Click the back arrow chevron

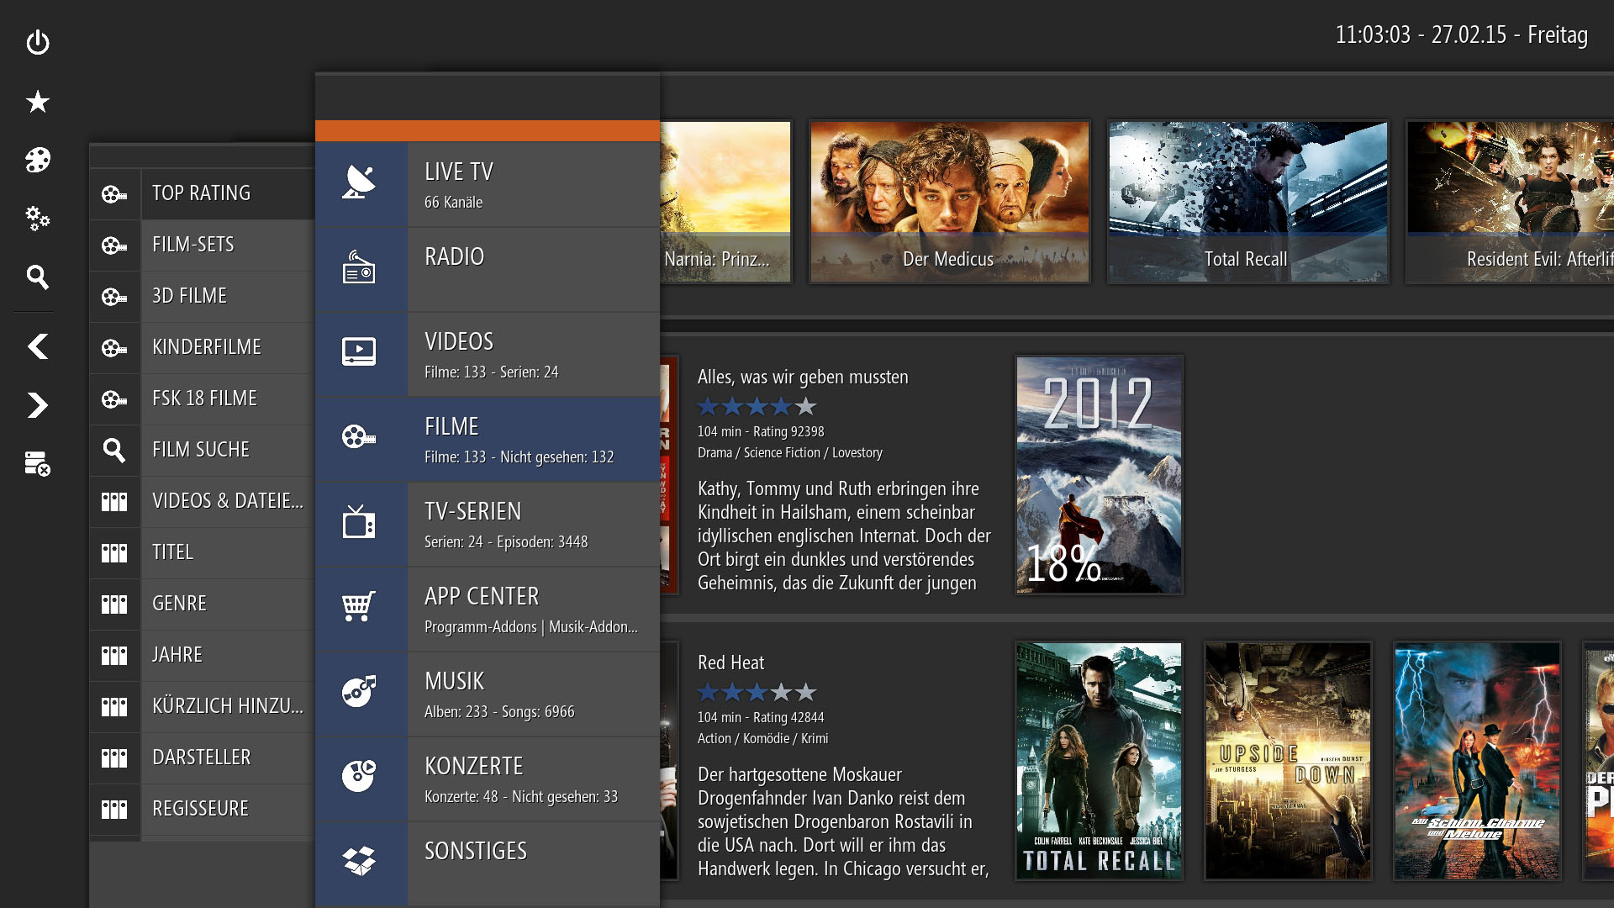[38, 346]
